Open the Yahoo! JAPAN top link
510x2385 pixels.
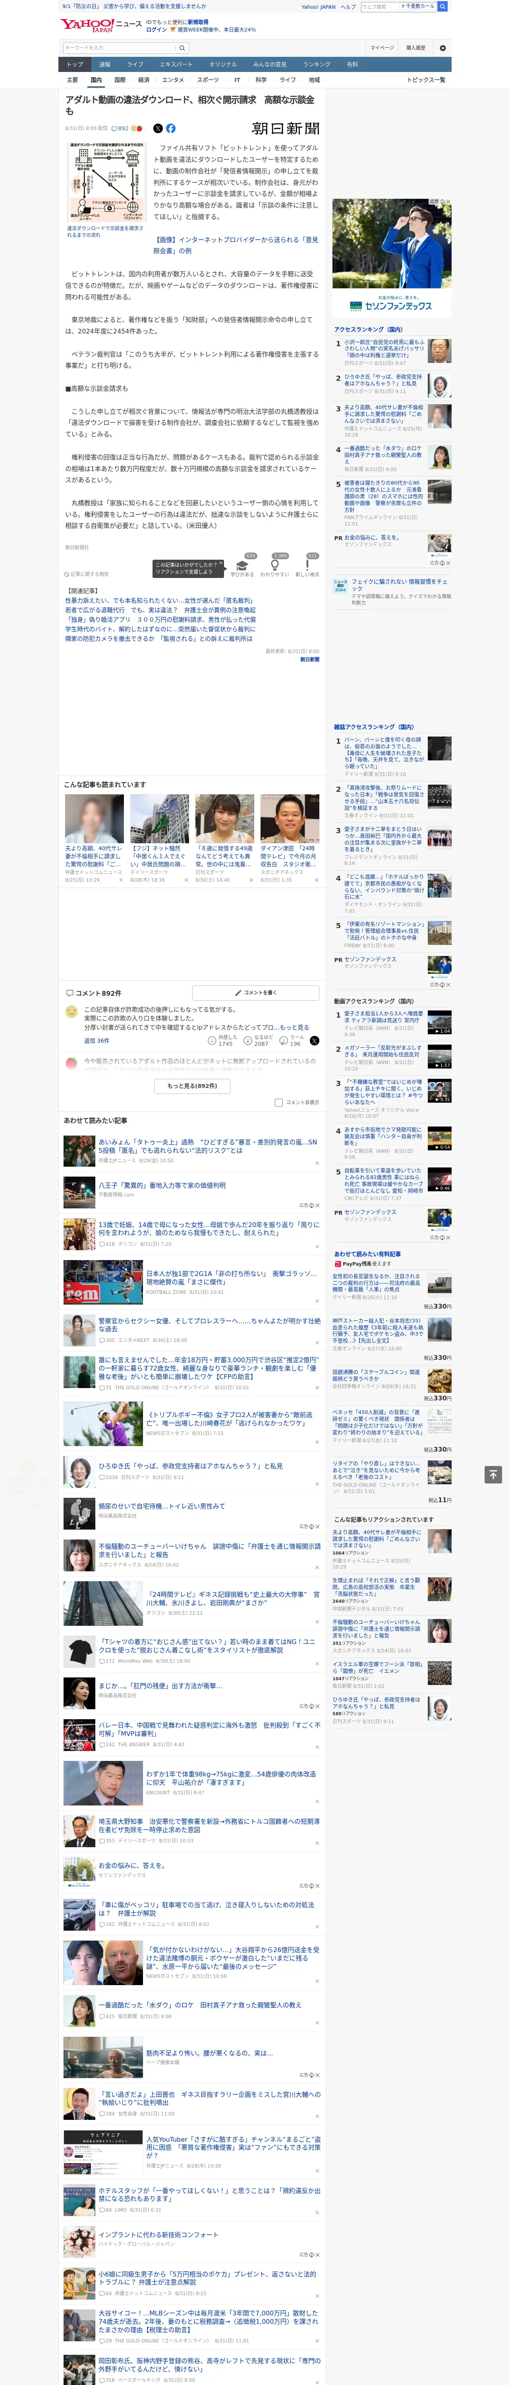319,6
